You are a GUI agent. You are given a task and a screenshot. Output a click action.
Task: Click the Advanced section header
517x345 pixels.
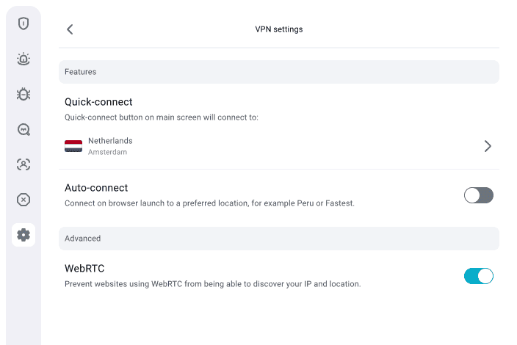pos(83,239)
